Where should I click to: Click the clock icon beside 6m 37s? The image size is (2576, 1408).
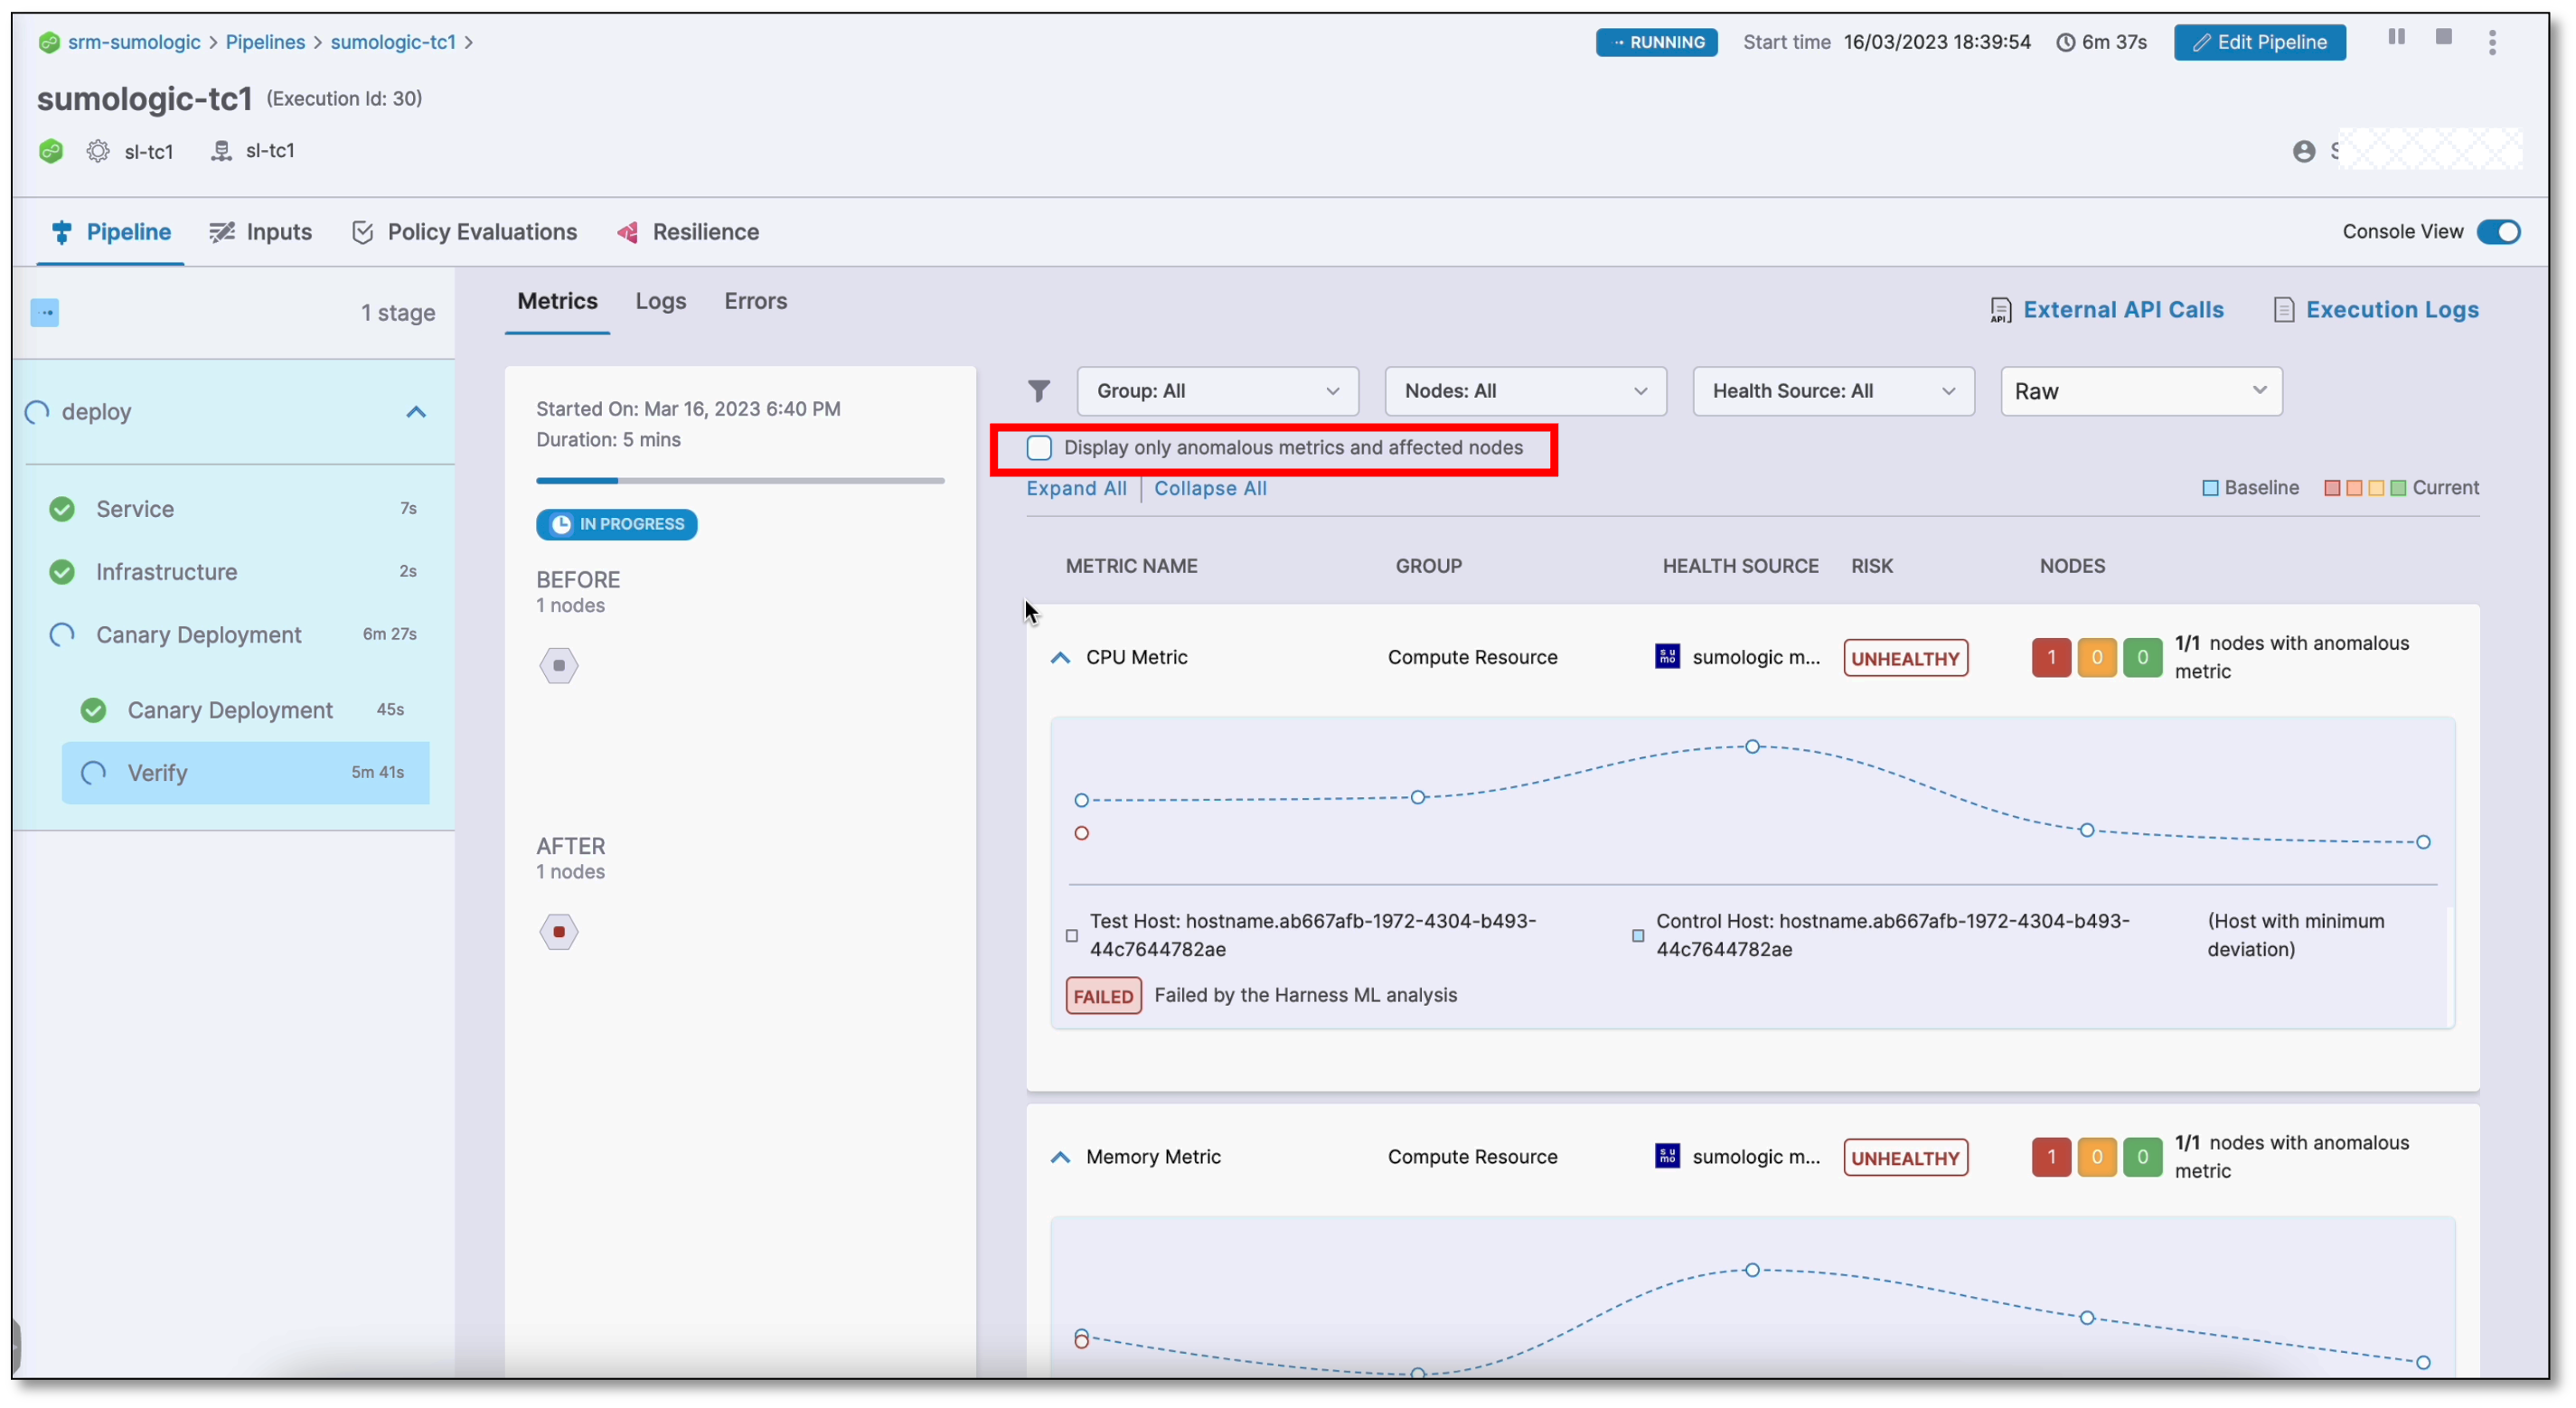point(2065,43)
